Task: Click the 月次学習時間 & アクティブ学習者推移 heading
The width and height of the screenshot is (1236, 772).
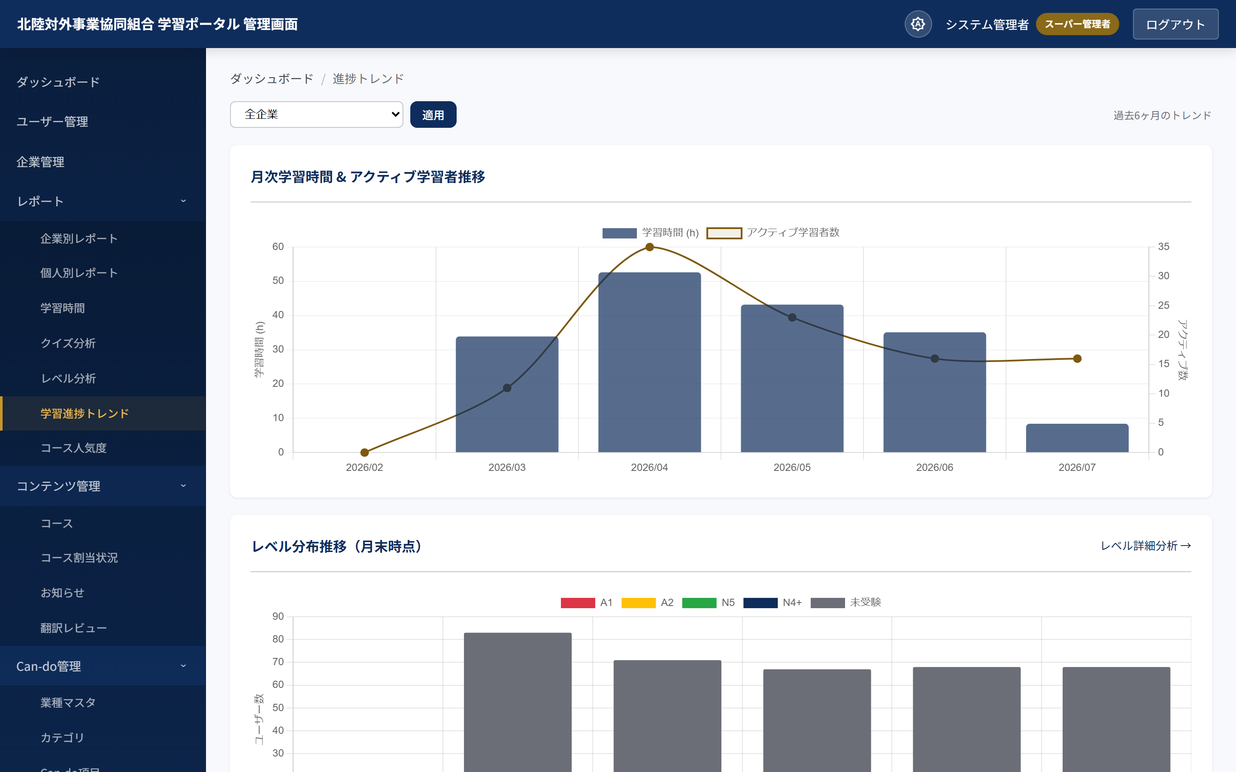Action: tap(368, 177)
